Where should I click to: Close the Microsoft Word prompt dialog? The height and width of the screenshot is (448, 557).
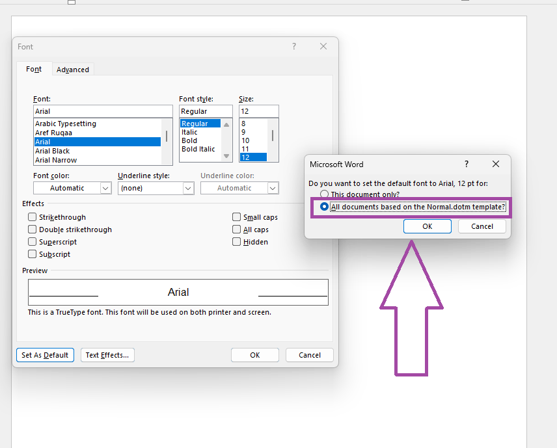(496, 164)
